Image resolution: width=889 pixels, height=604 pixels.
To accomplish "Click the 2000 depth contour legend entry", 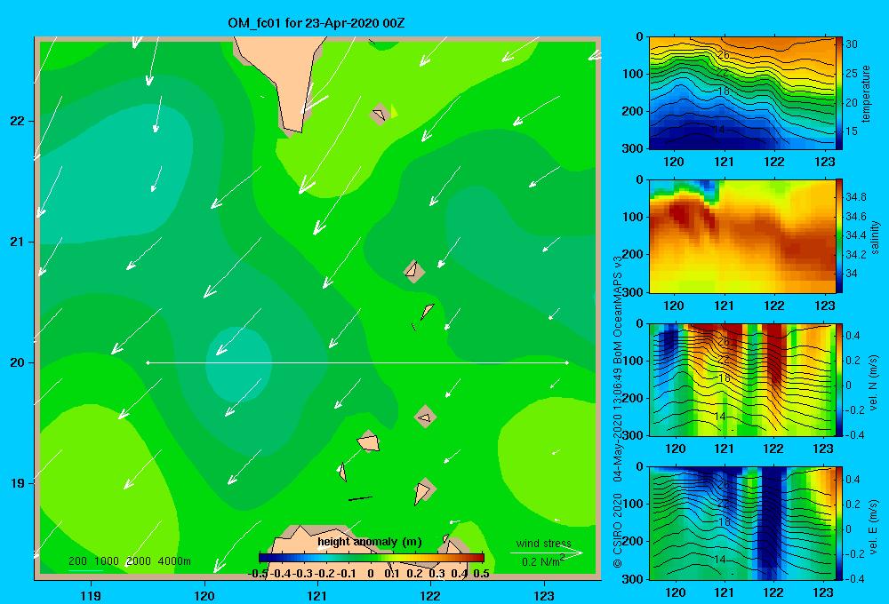I will pyautogui.click(x=139, y=561).
